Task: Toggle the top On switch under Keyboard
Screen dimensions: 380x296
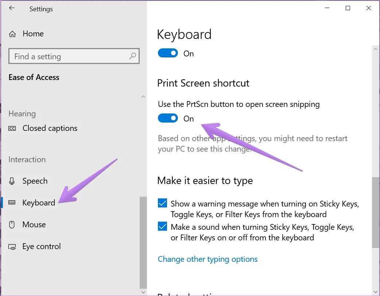Action: point(168,53)
